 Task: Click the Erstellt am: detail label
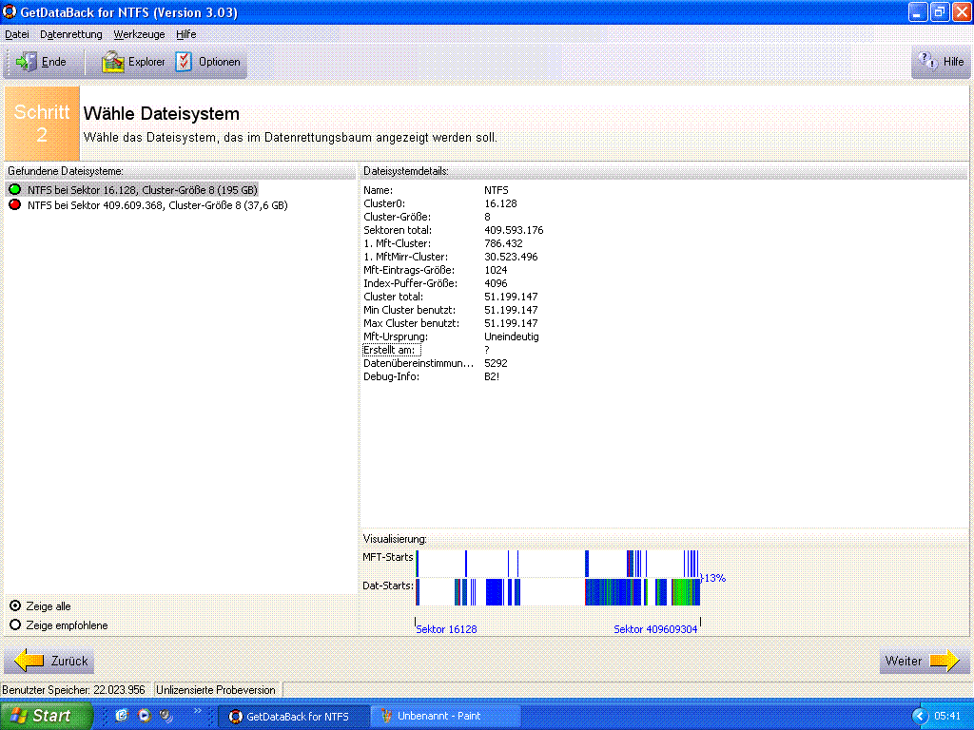coord(391,350)
